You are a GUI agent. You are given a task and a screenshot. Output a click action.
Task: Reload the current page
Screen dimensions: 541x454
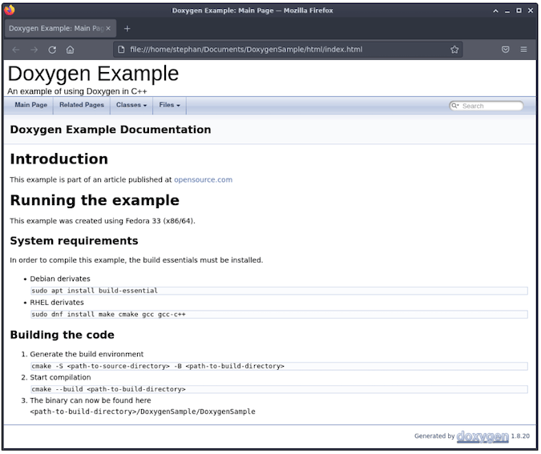pyautogui.click(x=52, y=50)
